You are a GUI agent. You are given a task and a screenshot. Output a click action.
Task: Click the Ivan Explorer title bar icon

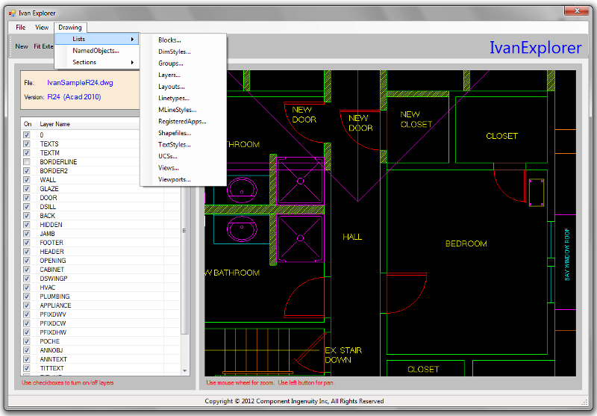[x=12, y=13]
